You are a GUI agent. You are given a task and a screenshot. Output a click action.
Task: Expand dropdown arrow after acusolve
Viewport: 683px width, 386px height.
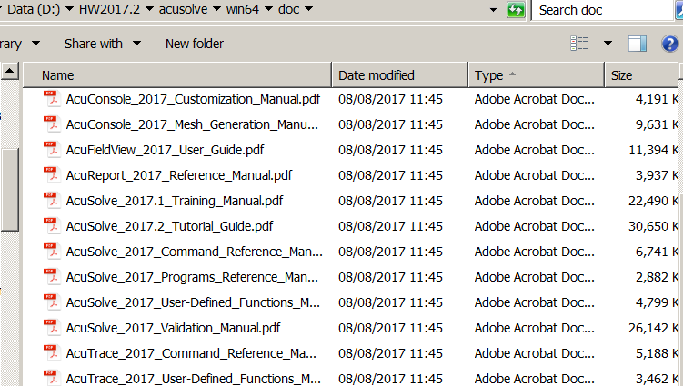(x=217, y=9)
